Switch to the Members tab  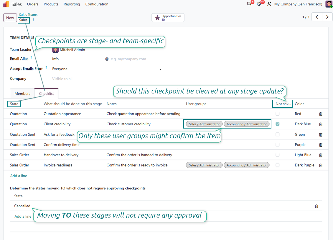(22, 94)
